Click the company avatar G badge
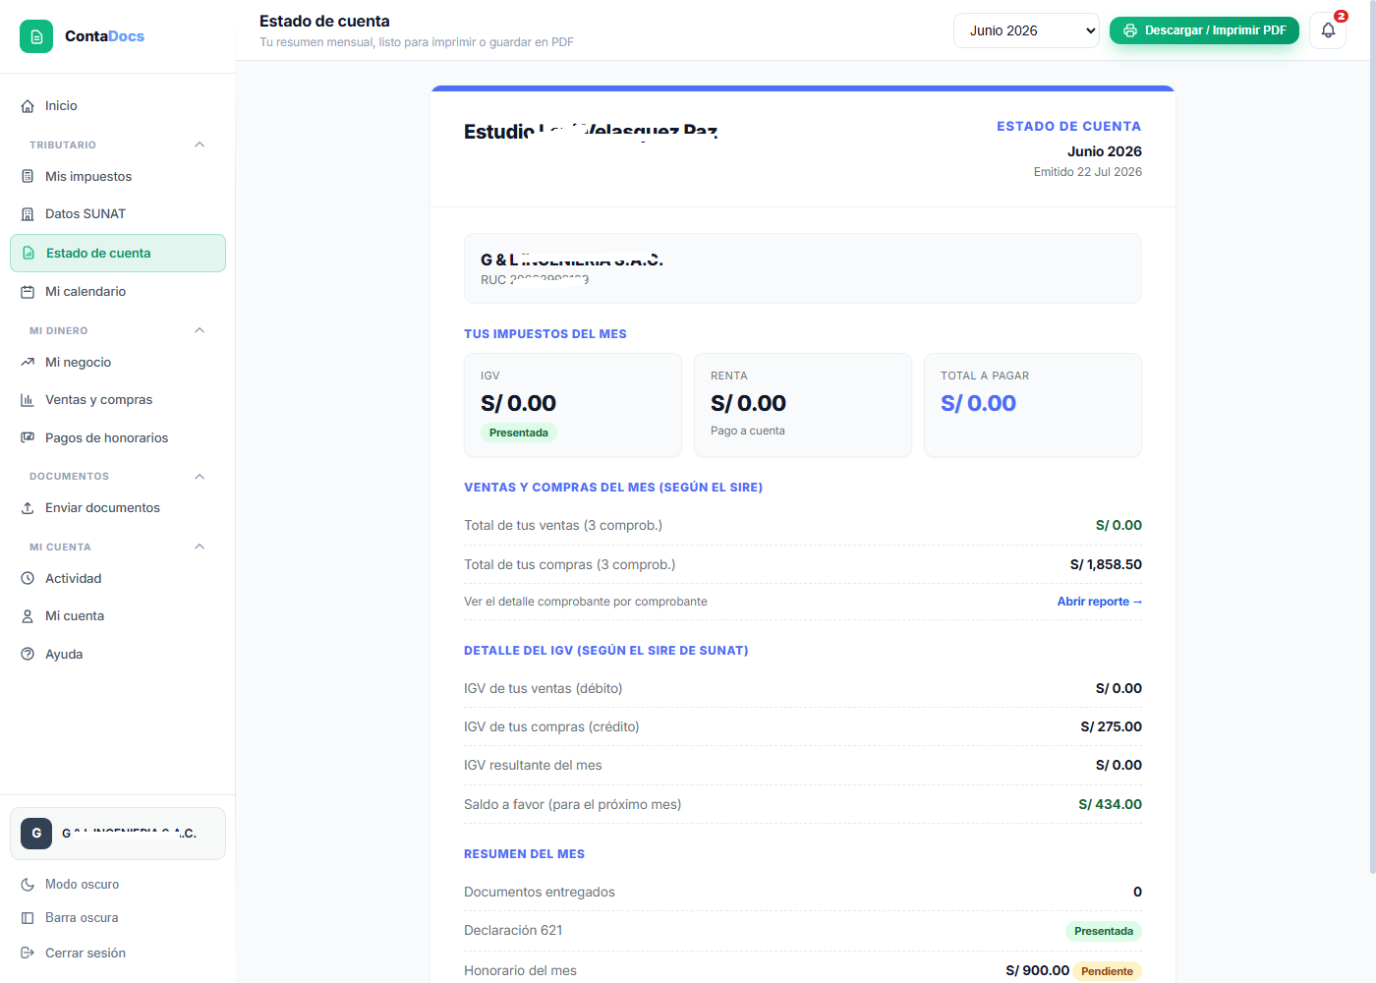 (36, 834)
